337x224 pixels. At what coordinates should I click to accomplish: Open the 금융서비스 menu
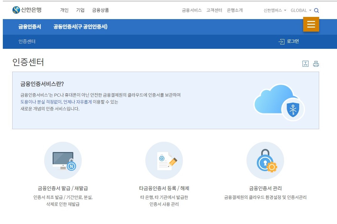[x=192, y=10]
